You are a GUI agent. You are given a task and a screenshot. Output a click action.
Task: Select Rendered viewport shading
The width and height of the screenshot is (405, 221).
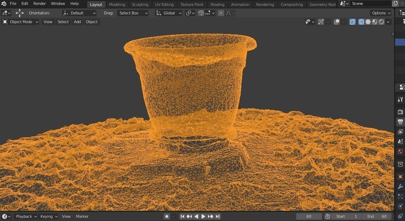click(x=381, y=22)
